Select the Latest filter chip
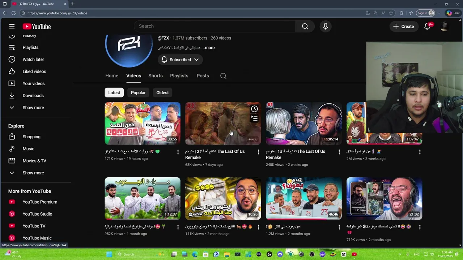Screen dimensions: 463x260 pyautogui.click(x=114, y=93)
